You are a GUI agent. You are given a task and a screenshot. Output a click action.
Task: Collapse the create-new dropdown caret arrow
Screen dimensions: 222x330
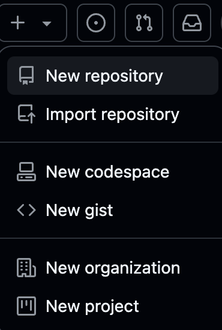[47, 23]
